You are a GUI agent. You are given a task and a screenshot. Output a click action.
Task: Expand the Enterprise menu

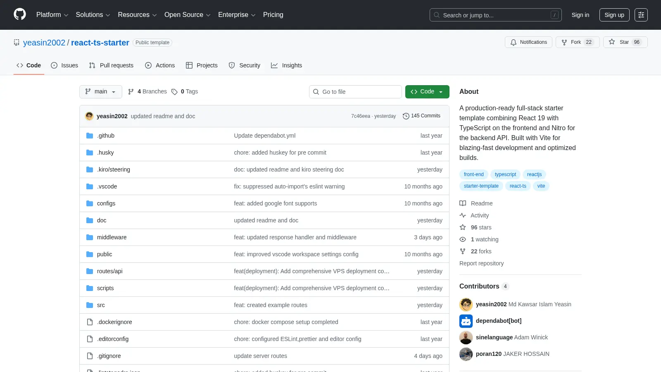coord(237,15)
